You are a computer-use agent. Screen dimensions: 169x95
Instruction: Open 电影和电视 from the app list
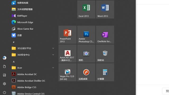33,3
